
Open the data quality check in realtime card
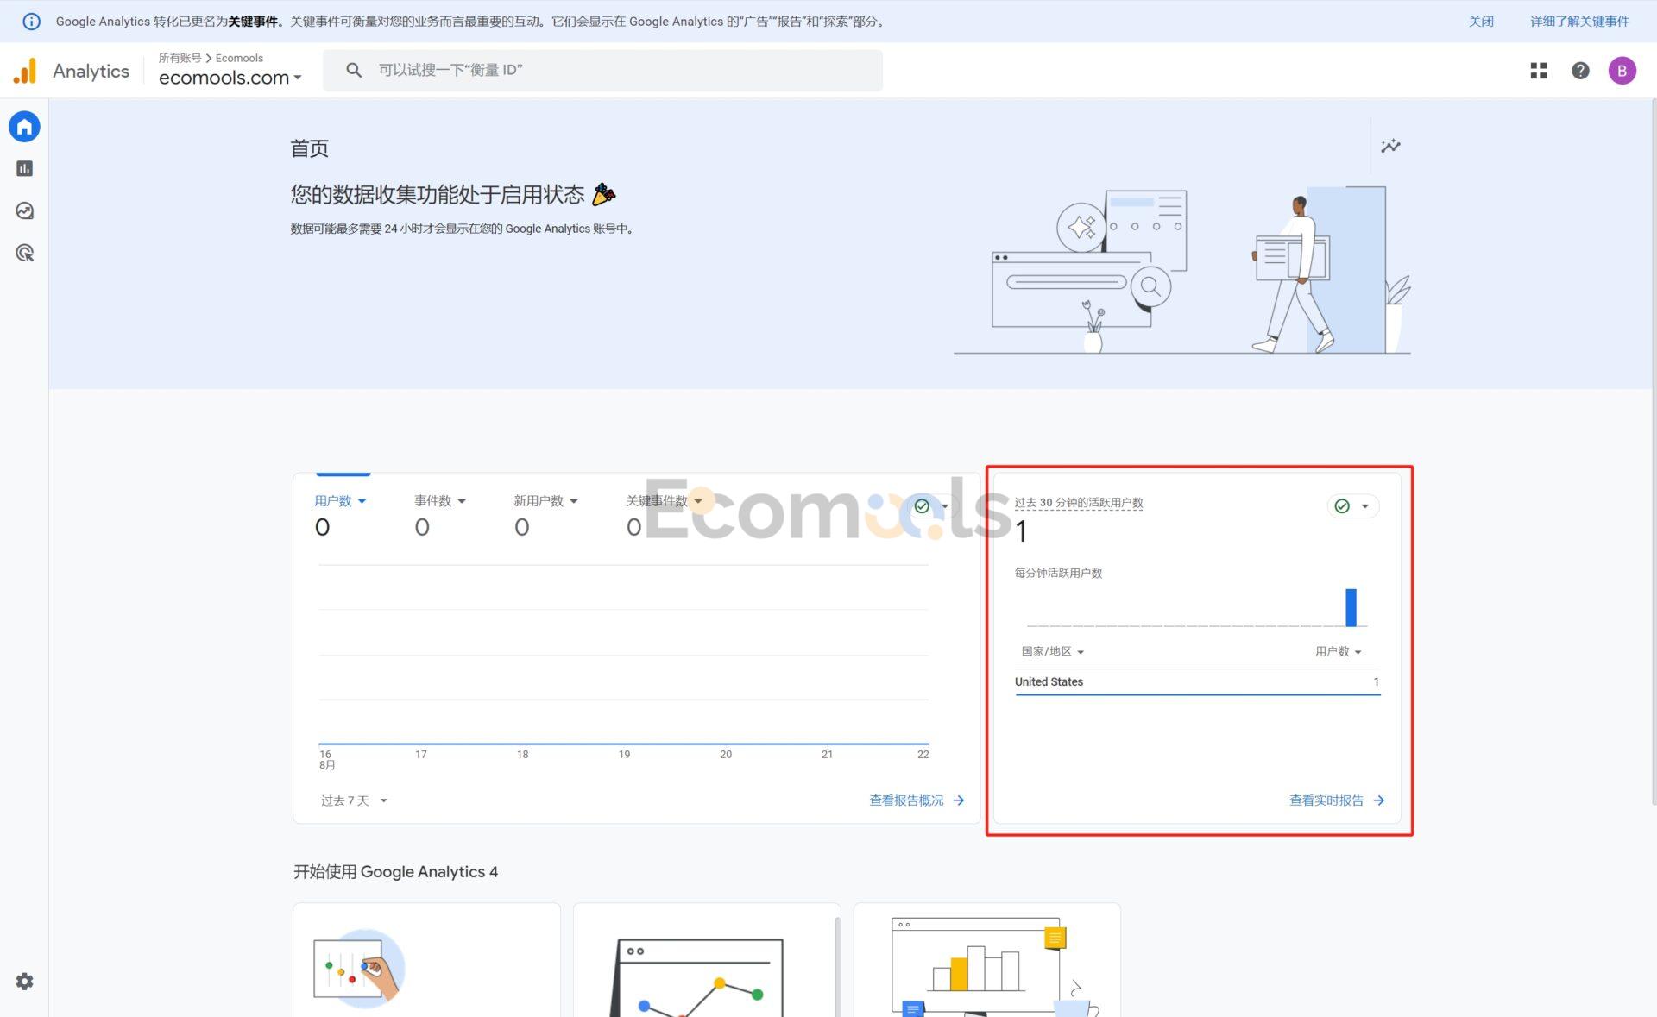pyautogui.click(x=1352, y=506)
